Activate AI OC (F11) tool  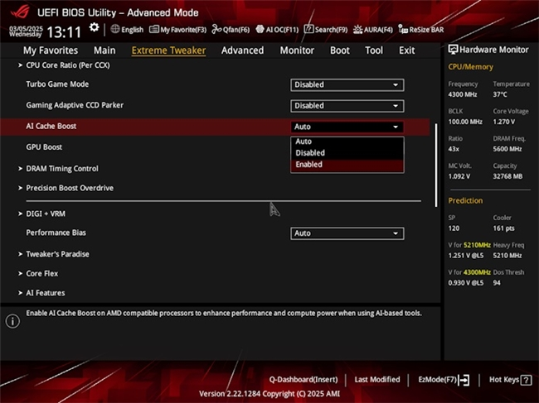(x=276, y=30)
